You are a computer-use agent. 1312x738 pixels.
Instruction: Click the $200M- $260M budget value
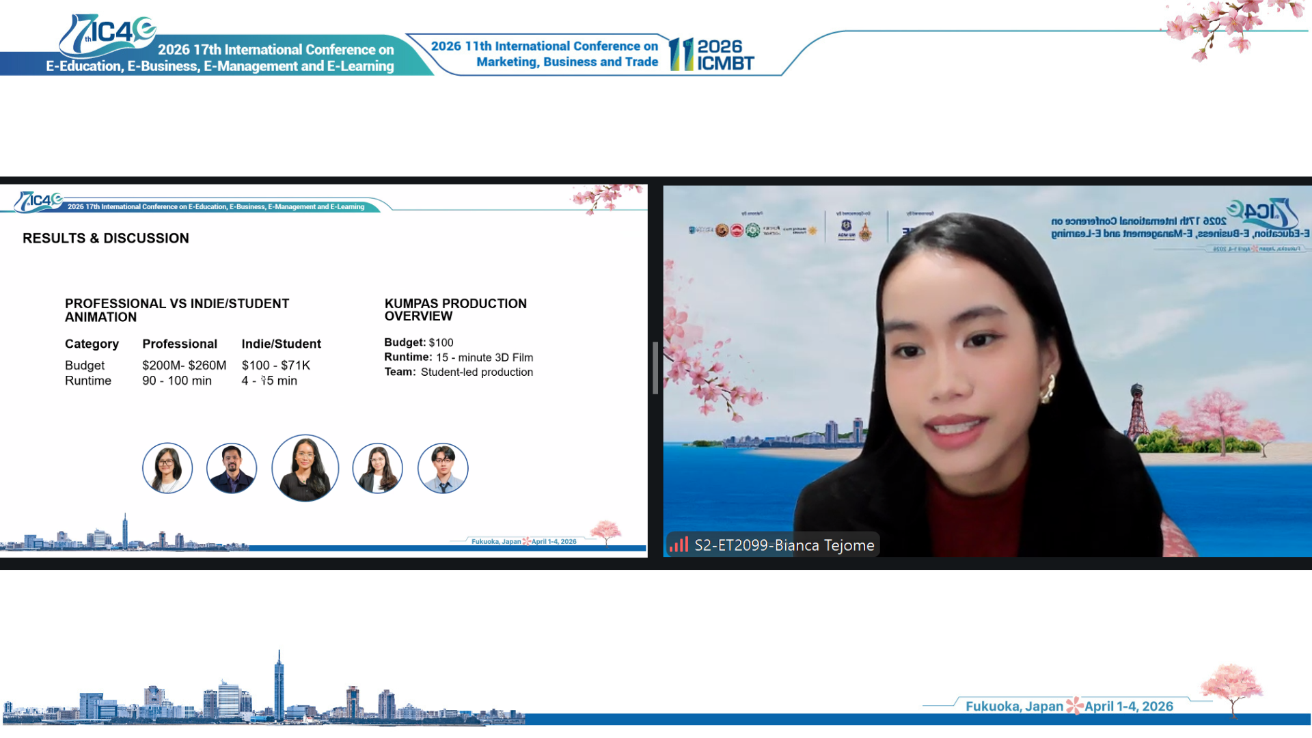184,366
